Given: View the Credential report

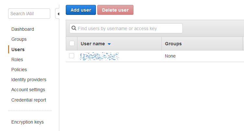Looking at the screenshot, I should pyautogui.click(x=29, y=100).
